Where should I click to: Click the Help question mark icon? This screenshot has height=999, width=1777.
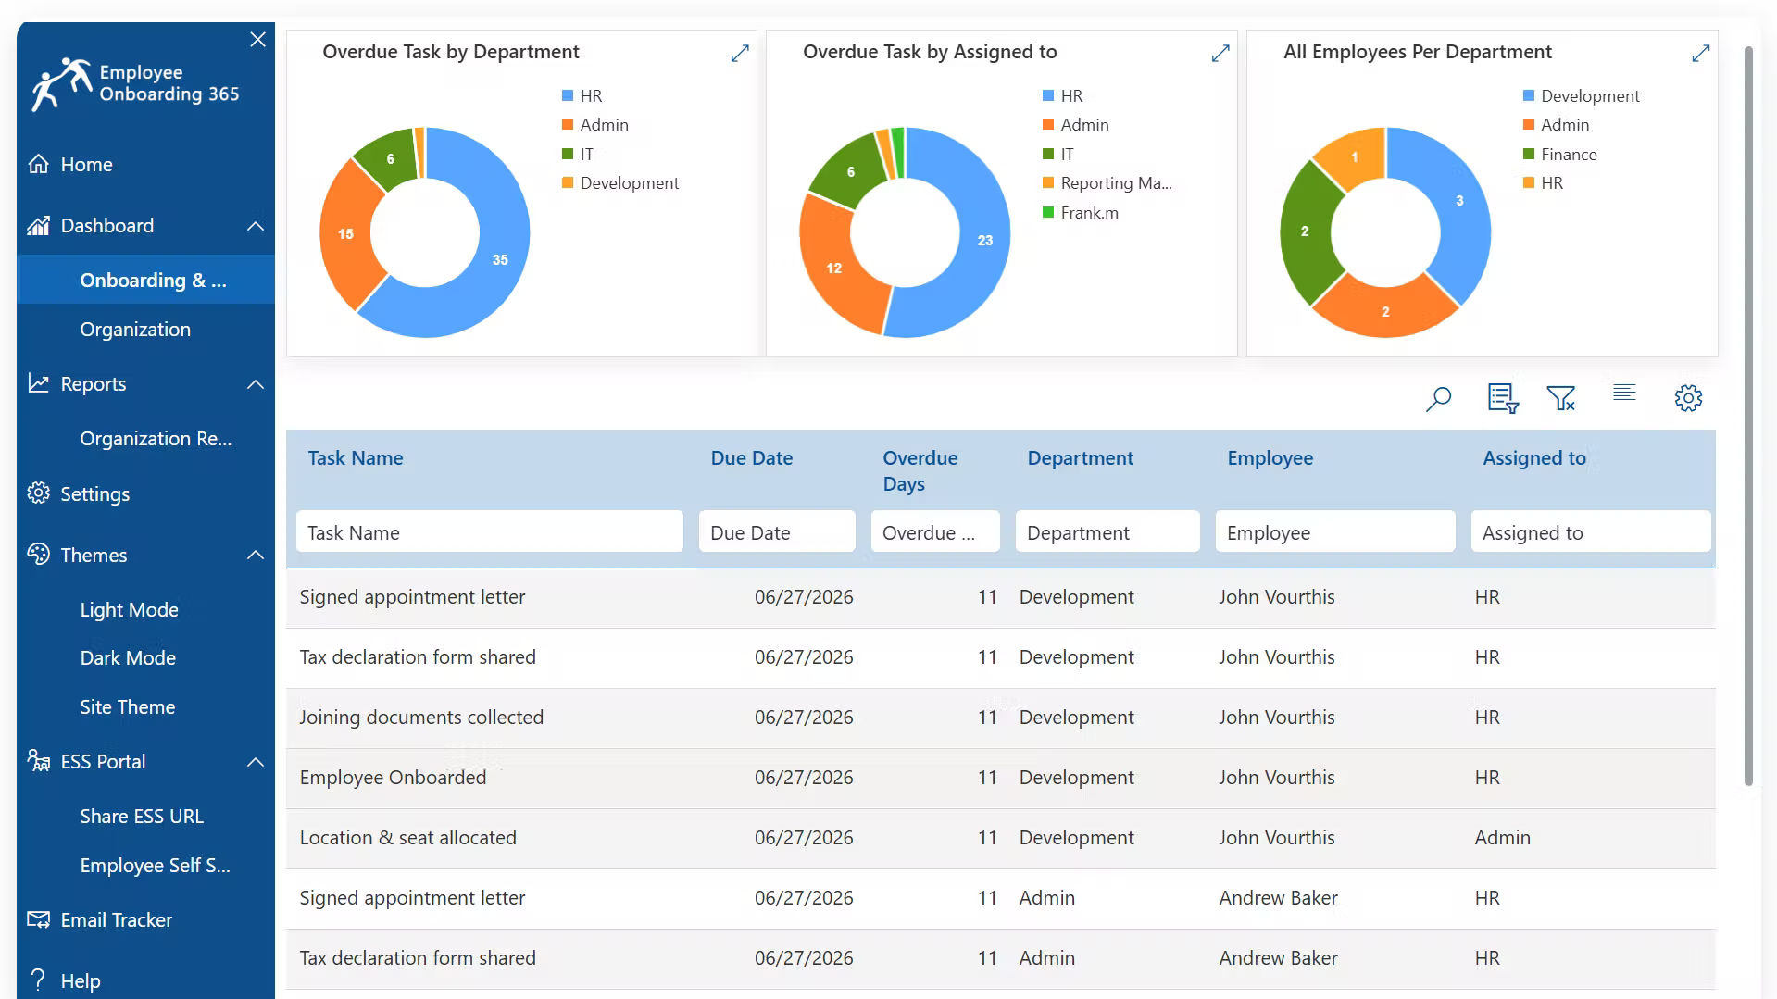pyautogui.click(x=39, y=980)
